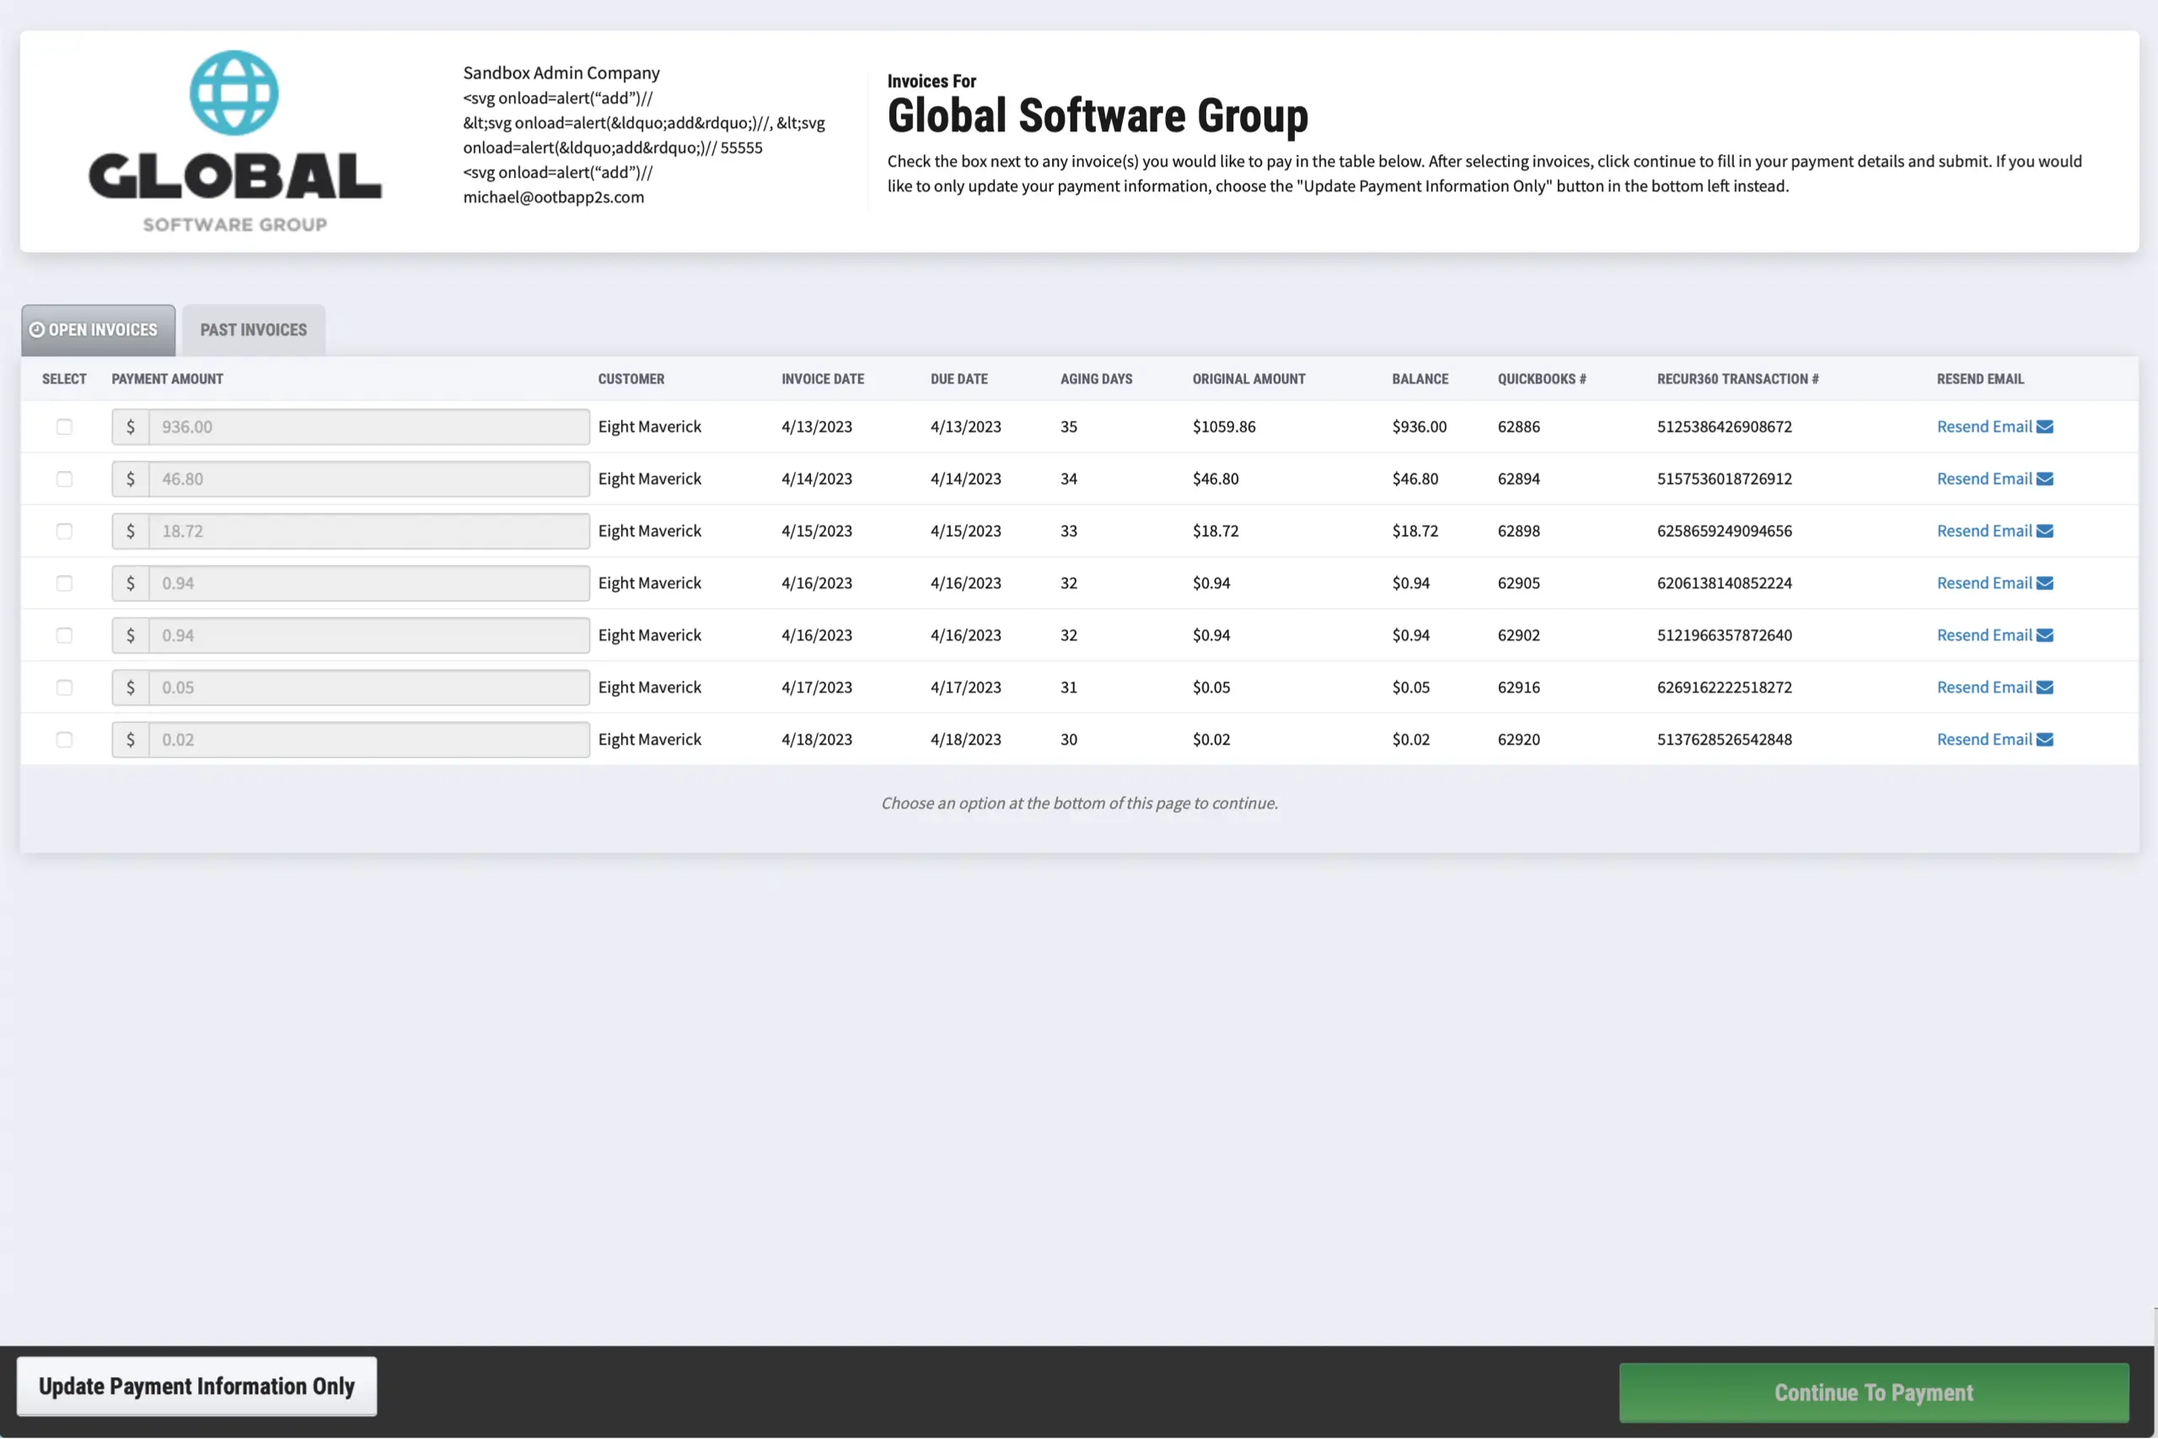Screen dimensions: 2158x1439
Task: Click the Invoice Date column header
Action: pos(823,380)
